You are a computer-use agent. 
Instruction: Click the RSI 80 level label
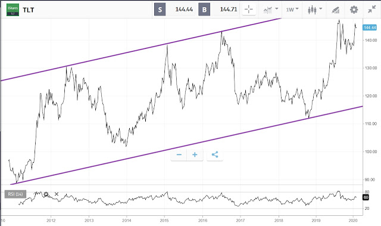[x=367, y=192]
